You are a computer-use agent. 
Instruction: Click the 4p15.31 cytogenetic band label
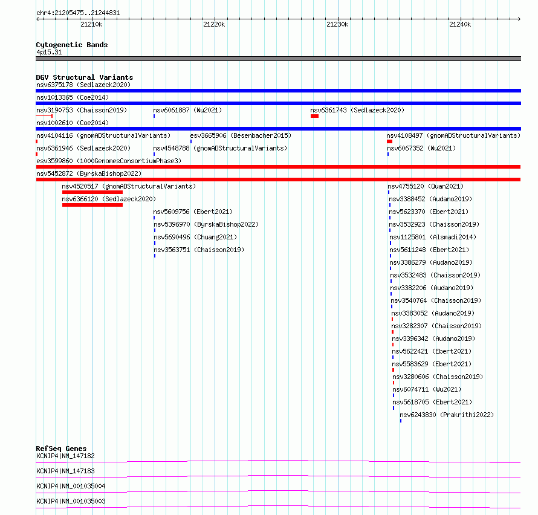pos(49,53)
